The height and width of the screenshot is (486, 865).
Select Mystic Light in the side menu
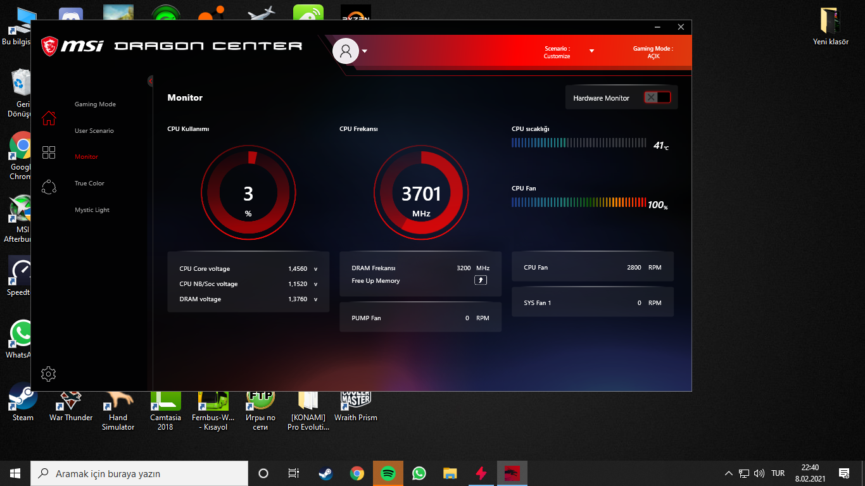(x=92, y=210)
